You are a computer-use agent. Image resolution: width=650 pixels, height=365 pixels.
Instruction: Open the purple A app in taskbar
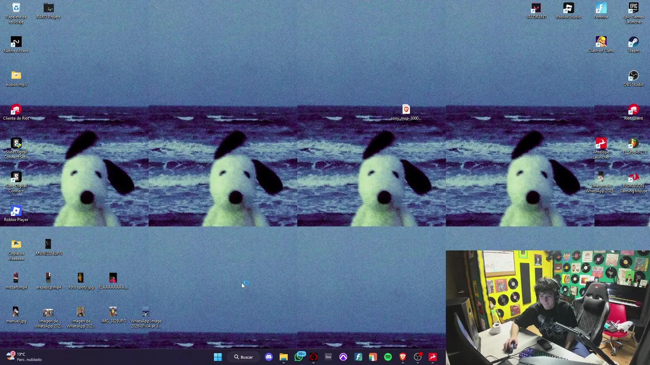pos(343,357)
